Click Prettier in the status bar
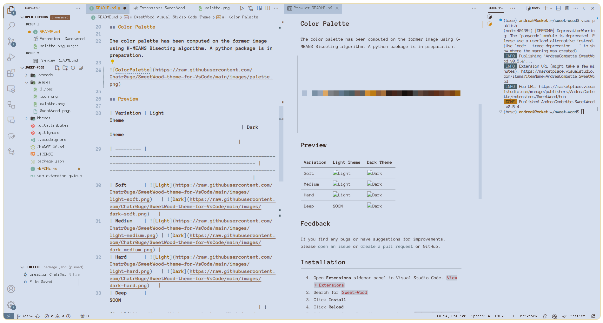The width and height of the screenshot is (603, 323). tap(574, 316)
